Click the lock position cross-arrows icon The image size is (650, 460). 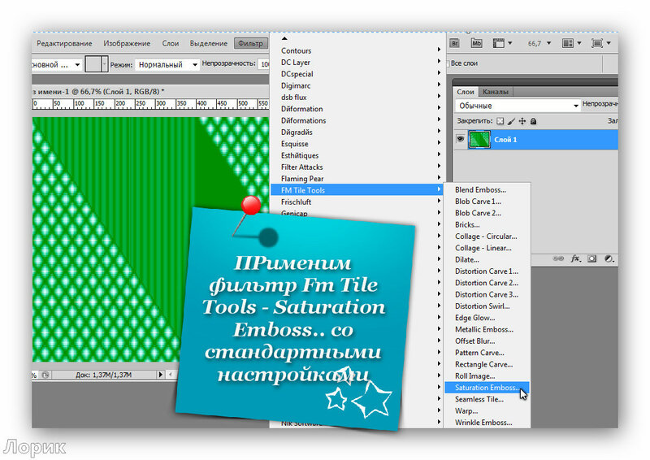[522, 121]
